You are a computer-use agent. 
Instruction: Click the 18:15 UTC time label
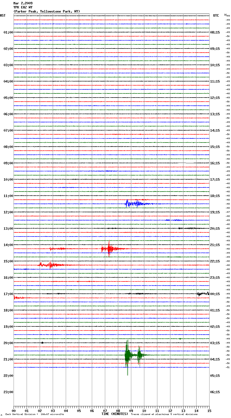(x=215, y=196)
